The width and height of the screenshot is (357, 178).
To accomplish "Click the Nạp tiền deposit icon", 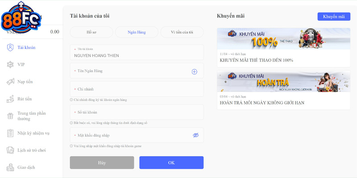I will pos(10,82).
